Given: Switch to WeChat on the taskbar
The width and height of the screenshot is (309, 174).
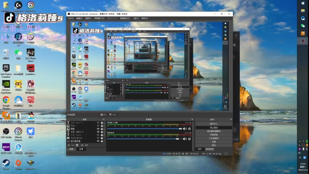Looking at the screenshot, I should [303, 26].
